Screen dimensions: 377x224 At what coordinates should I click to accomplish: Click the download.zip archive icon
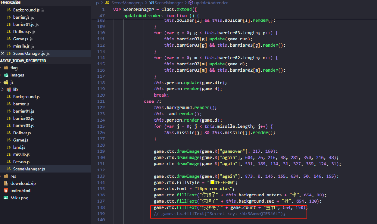point(6,183)
